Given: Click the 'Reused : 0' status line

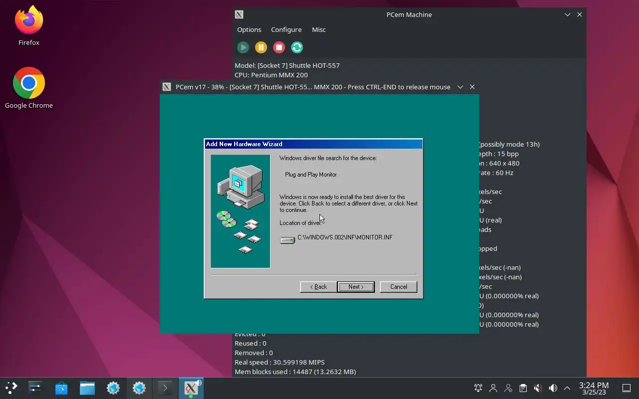Looking at the screenshot, I should click(251, 343).
